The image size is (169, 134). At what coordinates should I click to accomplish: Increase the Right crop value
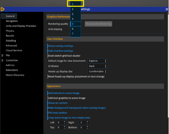click(87, 121)
